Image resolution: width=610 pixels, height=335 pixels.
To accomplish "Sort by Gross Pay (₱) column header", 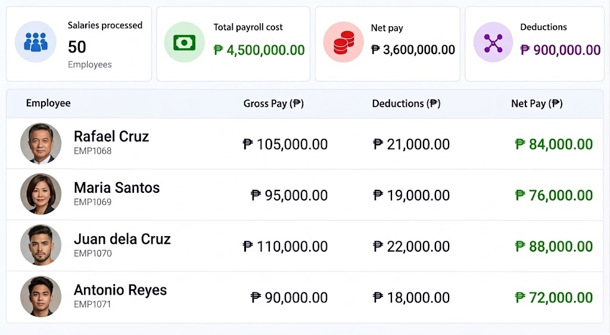I will point(273,104).
